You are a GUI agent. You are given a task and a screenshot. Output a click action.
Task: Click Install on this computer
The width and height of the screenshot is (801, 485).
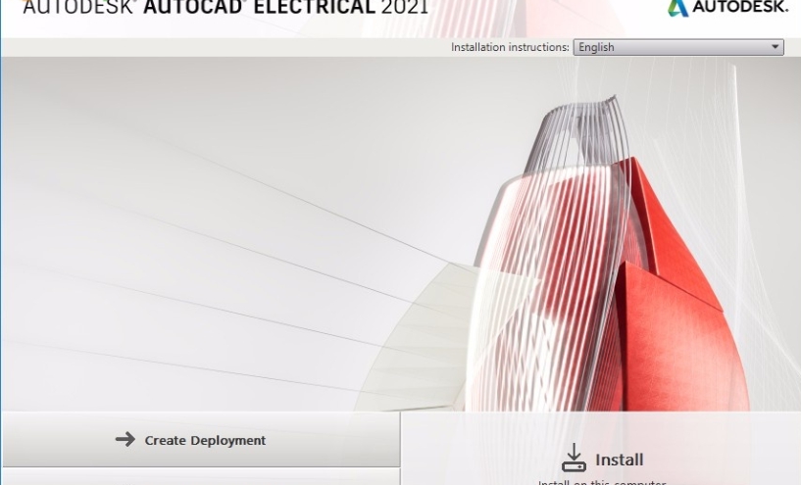click(x=602, y=481)
